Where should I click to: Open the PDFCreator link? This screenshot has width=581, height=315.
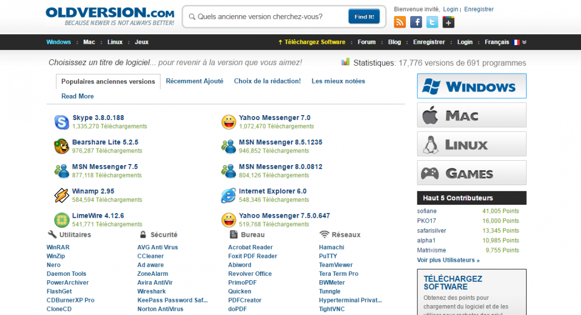(245, 300)
